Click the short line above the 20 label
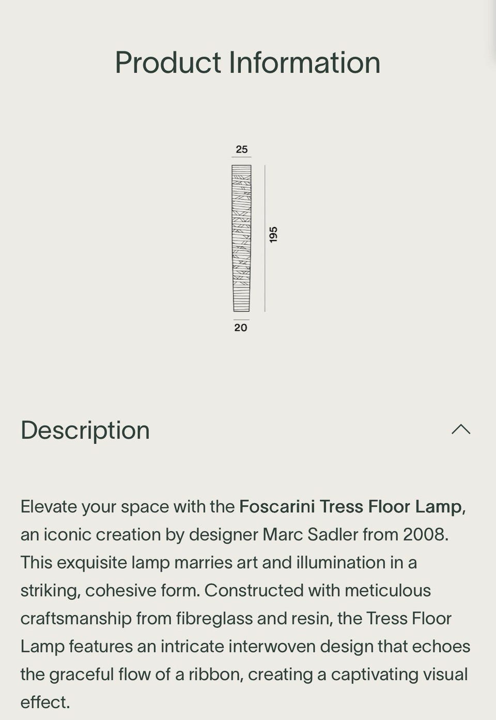The width and height of the screenshot is (496, 720). click(x=241, y=319)
